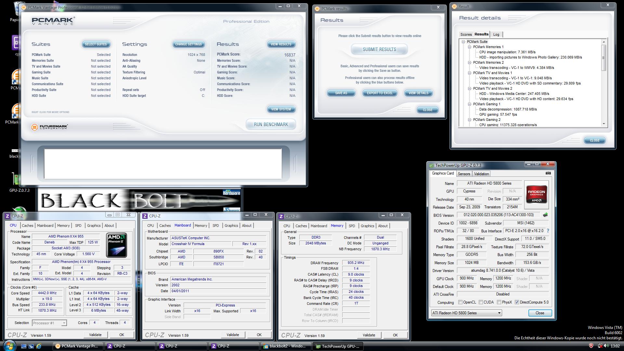Click the Result details scrollbar thumb
The image size is (624, 351).
point(604,58)
